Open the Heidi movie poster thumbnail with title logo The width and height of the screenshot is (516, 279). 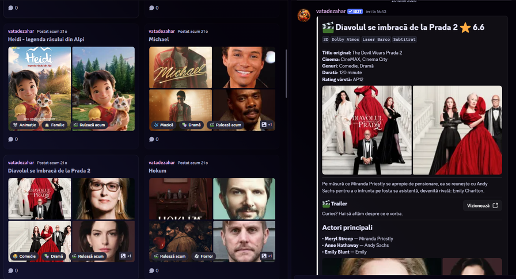(40, 89)
